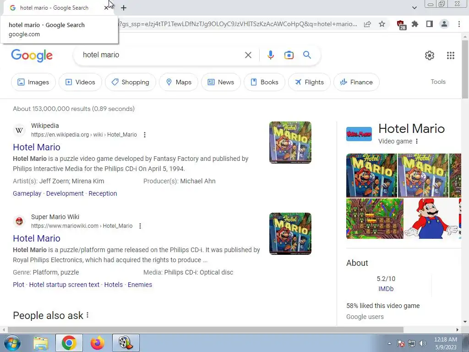Click the Super Mario Wiki favicon
The image size is (469, 352).
coord(19,221)
